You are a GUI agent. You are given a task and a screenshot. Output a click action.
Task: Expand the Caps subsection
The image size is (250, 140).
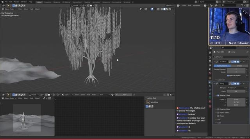219,123
